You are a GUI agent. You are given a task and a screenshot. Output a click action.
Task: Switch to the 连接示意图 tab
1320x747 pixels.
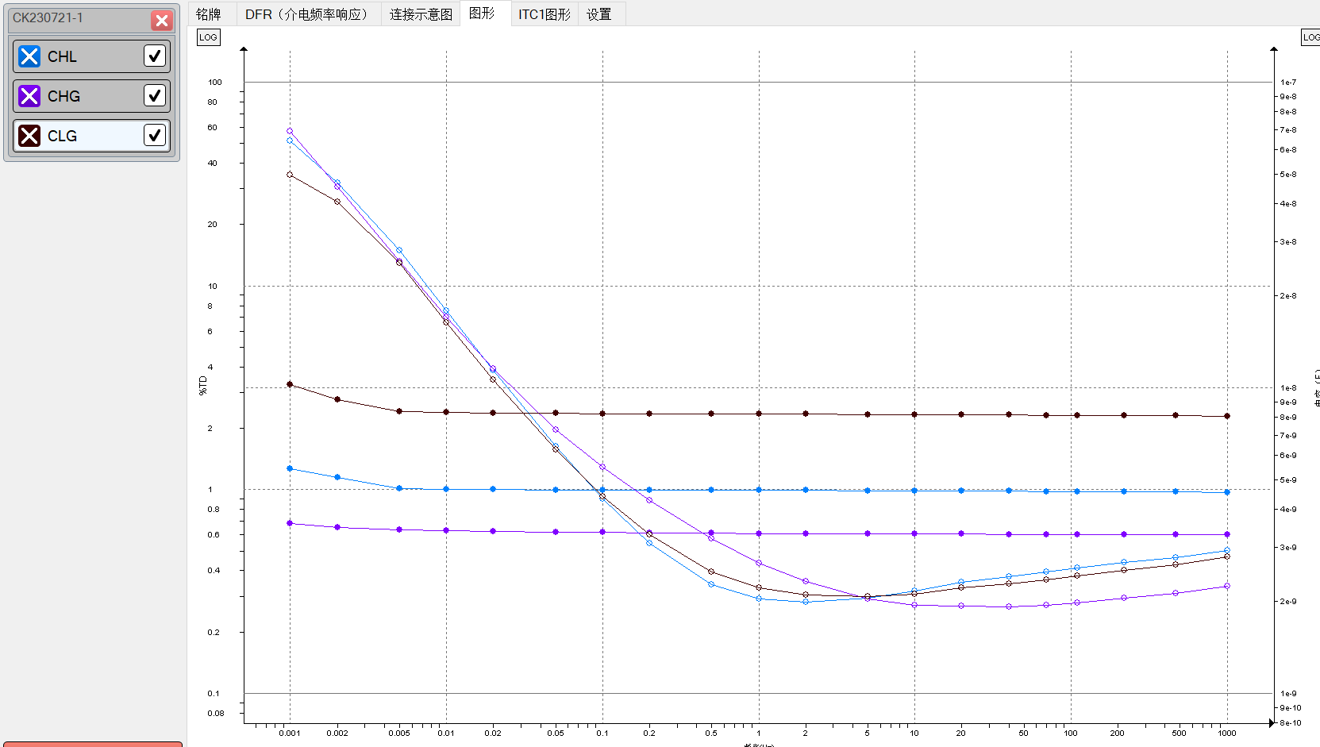(x=421, y=13)
